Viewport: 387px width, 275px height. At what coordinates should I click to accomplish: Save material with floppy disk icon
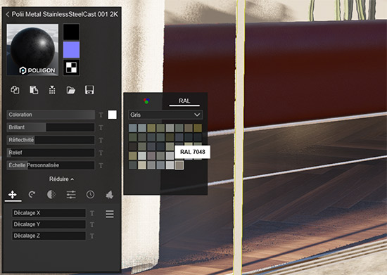89,90
